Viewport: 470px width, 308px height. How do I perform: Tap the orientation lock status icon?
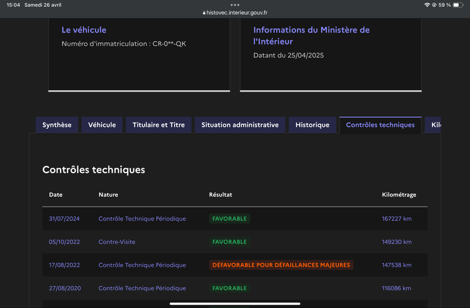pos(434,5)
